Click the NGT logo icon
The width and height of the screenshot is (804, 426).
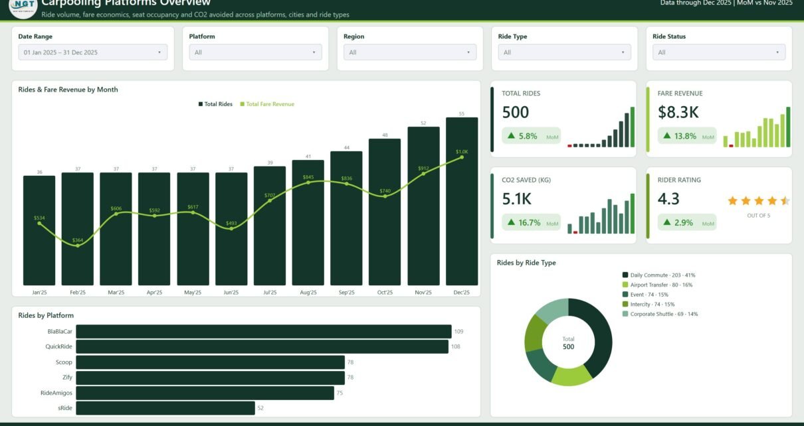[22, 7]
